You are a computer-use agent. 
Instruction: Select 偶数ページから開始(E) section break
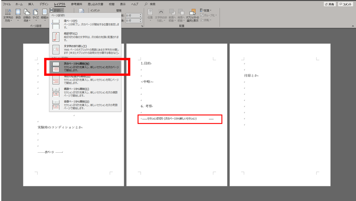[x=85, y=92]
